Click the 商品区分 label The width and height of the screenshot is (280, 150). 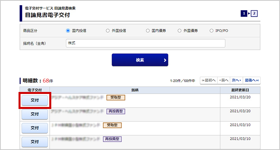(30, 31)
